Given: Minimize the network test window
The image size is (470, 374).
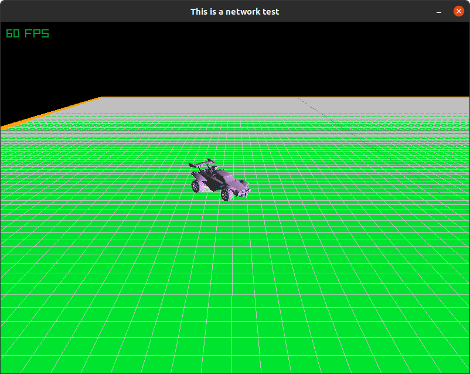Looking at the screenshot, I should (x=438, y=11).
